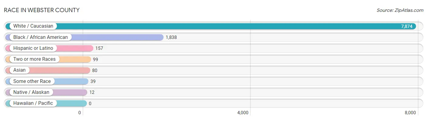Select the Some other Race label
The image size is (427, 120).
tap(32, 81)
